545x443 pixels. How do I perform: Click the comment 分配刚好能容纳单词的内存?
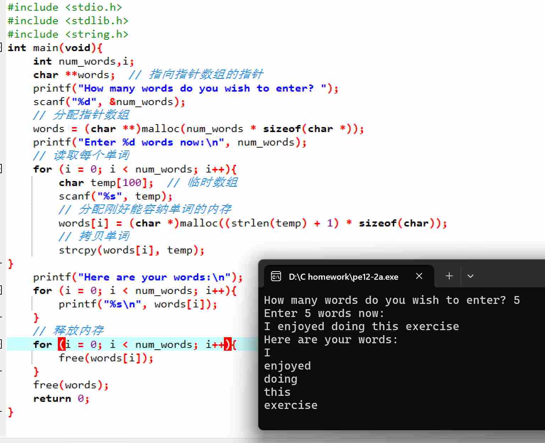[x=145, y=209]
